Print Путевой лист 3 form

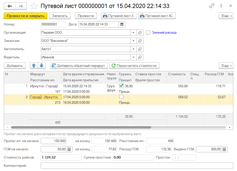click(x=119, y=16)
